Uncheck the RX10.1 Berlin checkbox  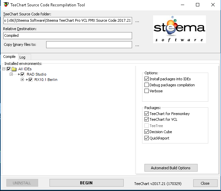[30, 80]
